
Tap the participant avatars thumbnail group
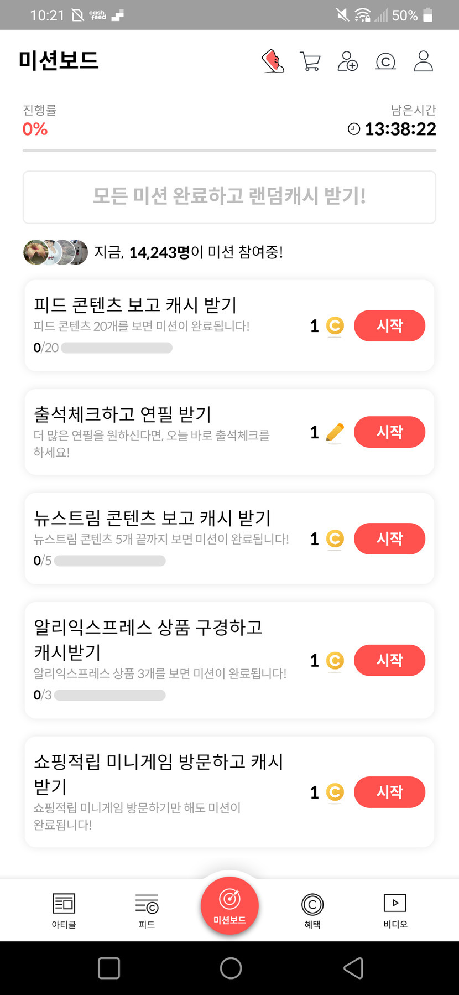[55, 252]
